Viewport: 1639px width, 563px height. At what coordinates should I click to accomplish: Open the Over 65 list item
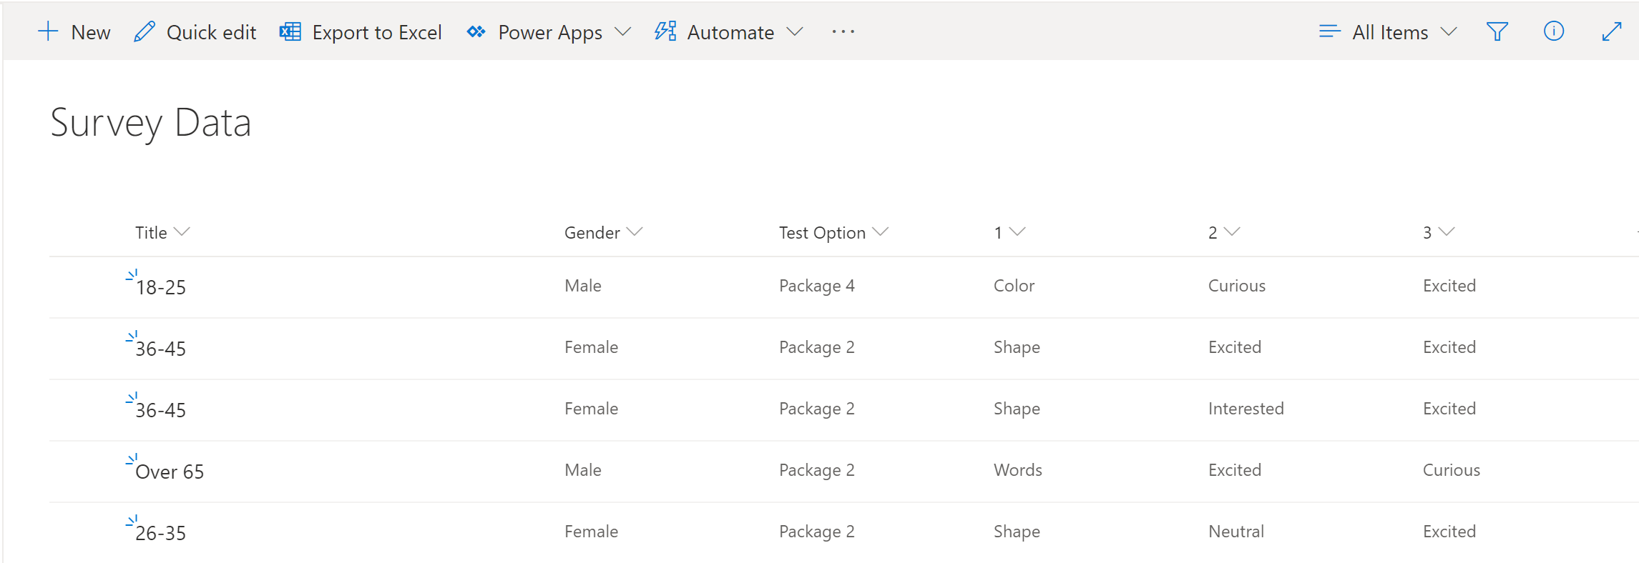170,472
